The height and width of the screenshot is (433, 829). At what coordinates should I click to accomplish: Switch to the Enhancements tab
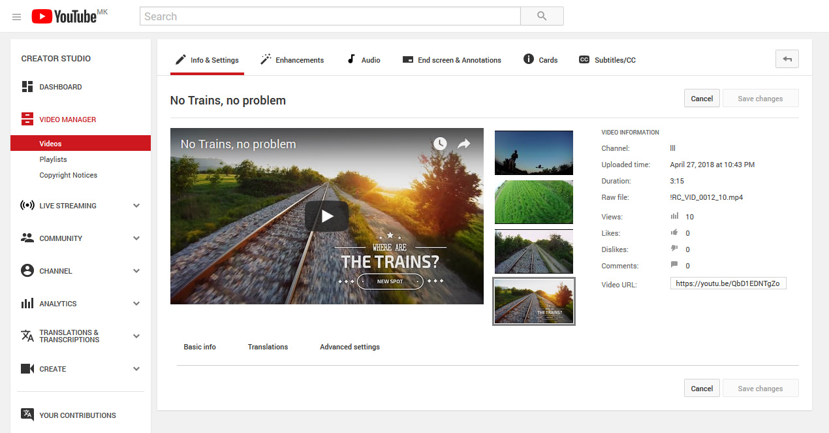[x=292, y=60]
